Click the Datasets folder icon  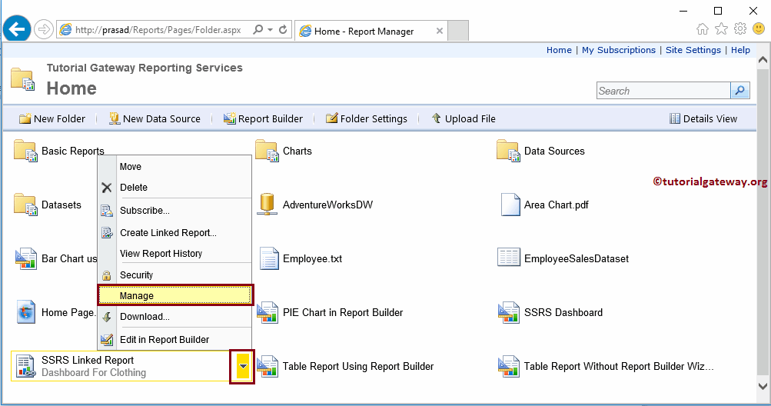pos(25,205)
